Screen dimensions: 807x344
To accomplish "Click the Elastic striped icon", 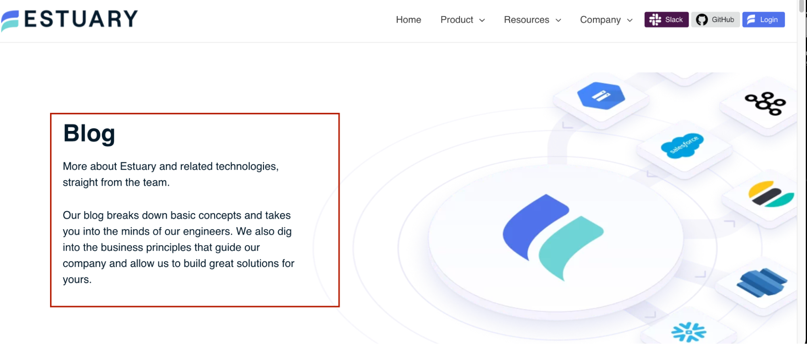I will coord(771,194).
